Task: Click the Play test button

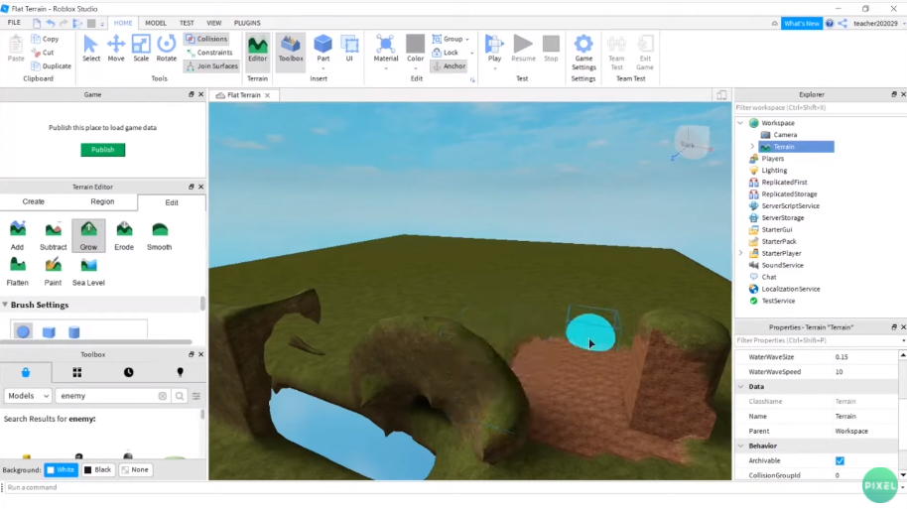Action: tap(494, 49)
